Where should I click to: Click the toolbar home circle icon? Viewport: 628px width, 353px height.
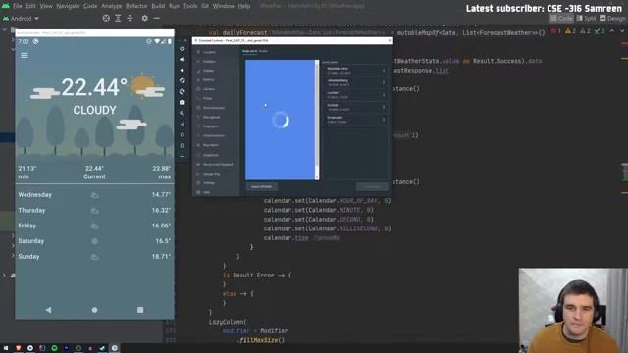click(x=183, y=135)
